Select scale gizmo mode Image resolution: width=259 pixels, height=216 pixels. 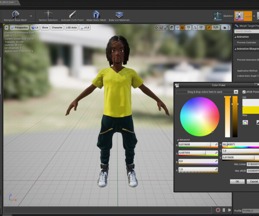click(x=166, y=28)
